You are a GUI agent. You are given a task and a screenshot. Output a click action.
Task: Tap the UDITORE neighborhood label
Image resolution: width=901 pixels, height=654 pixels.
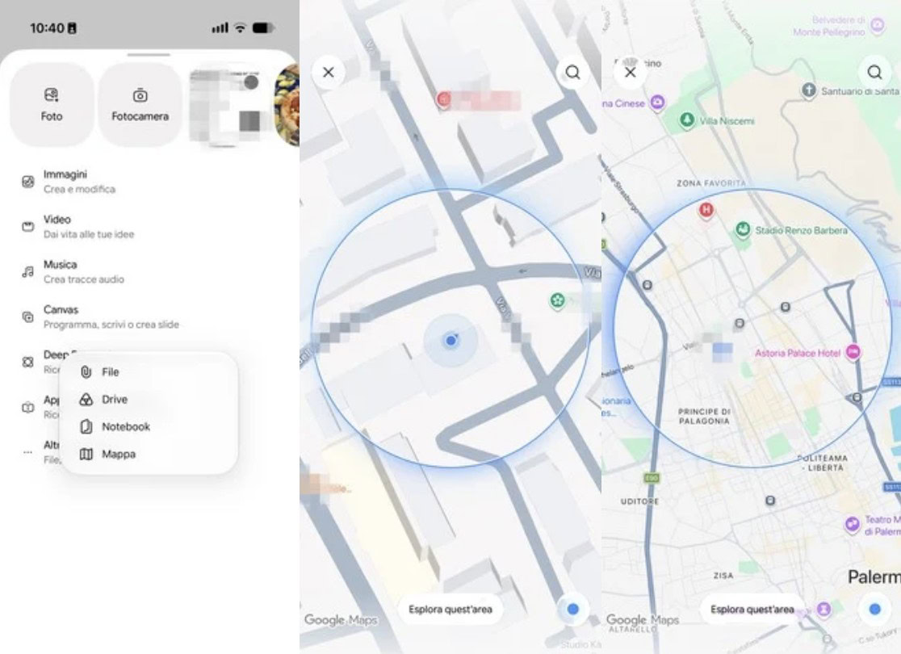click(639, 501)
